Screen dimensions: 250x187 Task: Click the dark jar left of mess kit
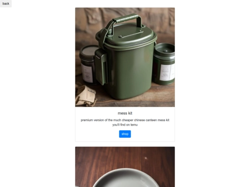coord(87,64)
